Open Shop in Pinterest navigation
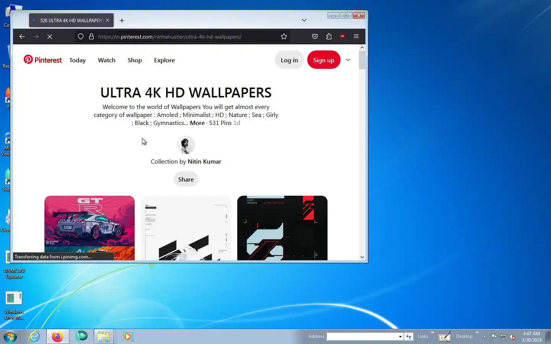This screenshot has height=344, width=551. point(135,60)
